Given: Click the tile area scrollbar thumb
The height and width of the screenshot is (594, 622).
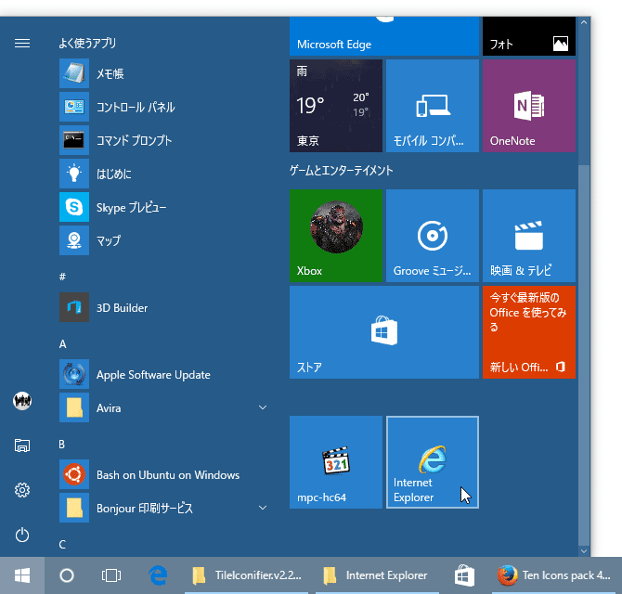Looking at the screenshot, I should [x=584, y=355].
